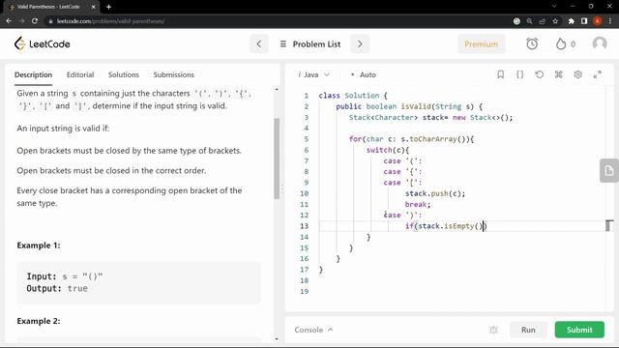Screen dimensions: 619x348
Task: Click 'break;' on line 11
Action: [x=418, y=204]
